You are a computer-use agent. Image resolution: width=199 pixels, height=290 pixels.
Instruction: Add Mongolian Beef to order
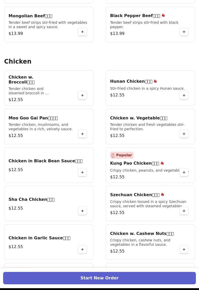tap(82, 32)
